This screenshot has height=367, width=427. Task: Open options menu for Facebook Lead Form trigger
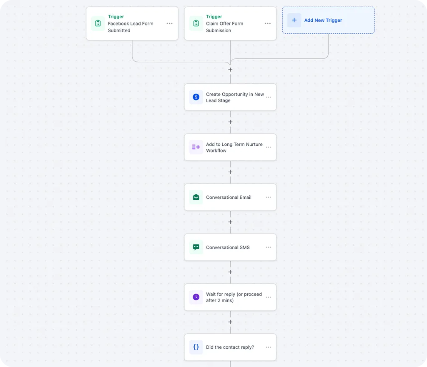pyautogui.click(x=169, y=23)
